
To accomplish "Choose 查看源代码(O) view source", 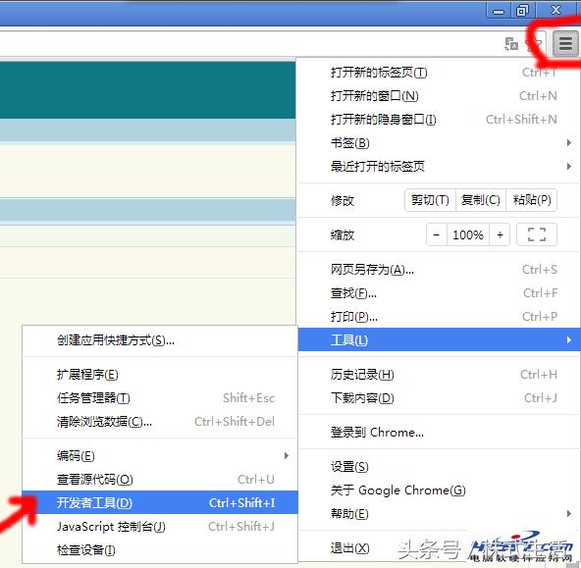I will pyautogui.click(x=160, y=480).
